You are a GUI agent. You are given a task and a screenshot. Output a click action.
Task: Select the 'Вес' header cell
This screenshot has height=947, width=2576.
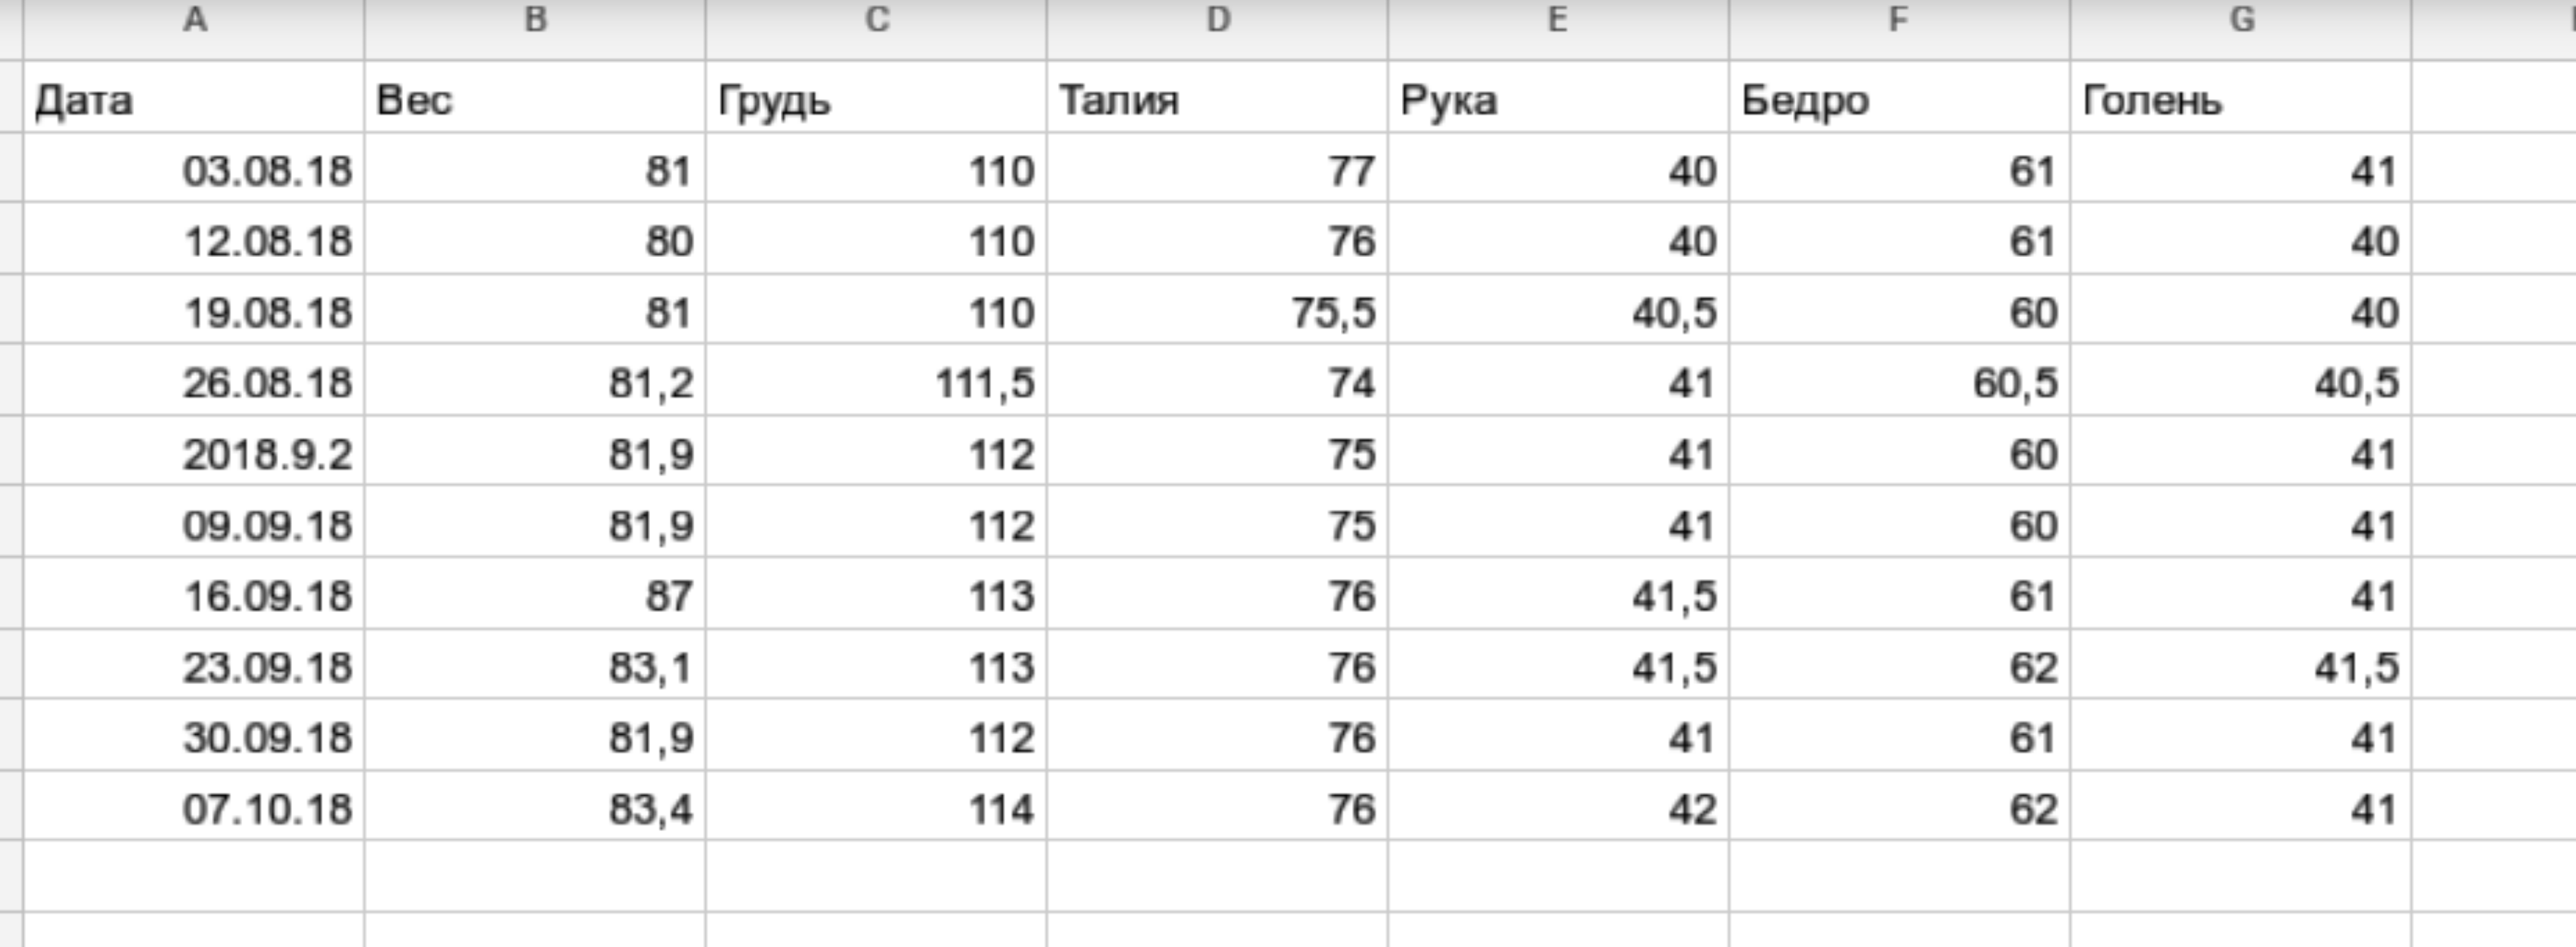535,100
